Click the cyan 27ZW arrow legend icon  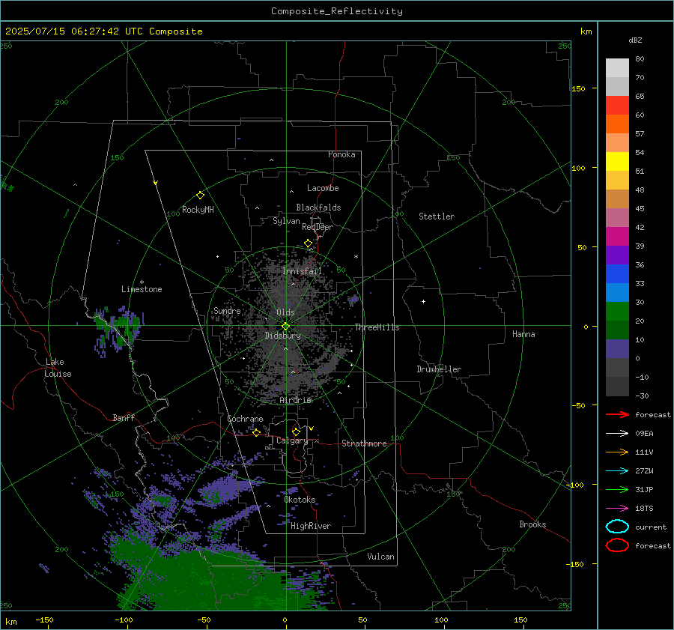point(617,471)
